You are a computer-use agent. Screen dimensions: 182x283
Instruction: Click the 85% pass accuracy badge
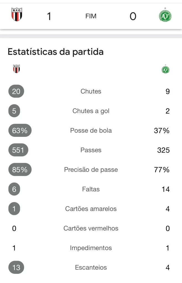(20, 169)
